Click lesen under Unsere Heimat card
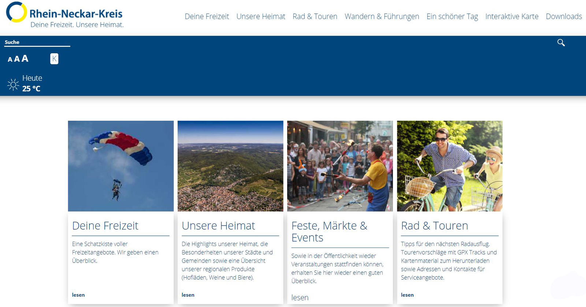 tap(188, 295)
